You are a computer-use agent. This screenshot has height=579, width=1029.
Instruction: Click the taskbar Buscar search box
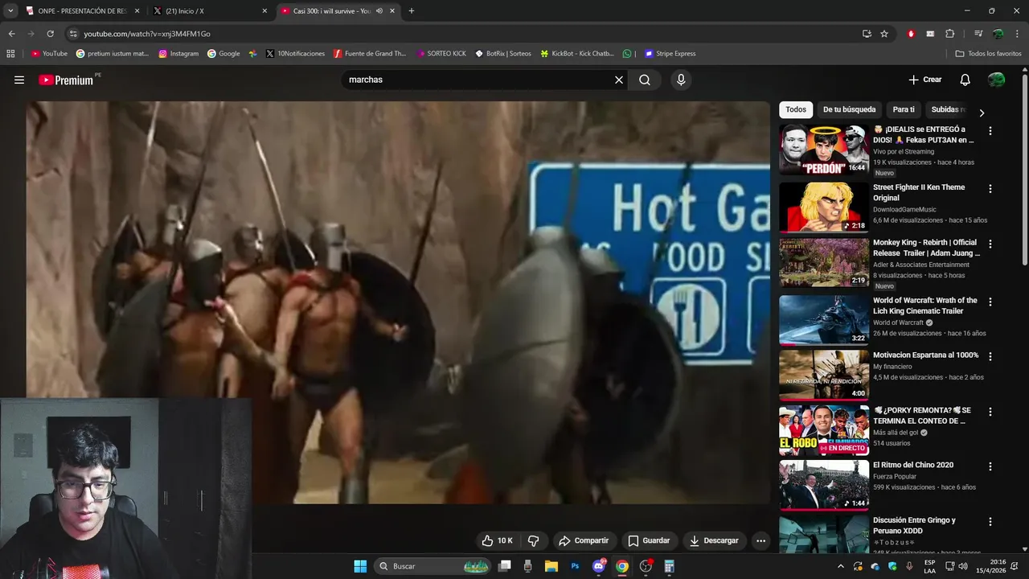coord(434,566)
